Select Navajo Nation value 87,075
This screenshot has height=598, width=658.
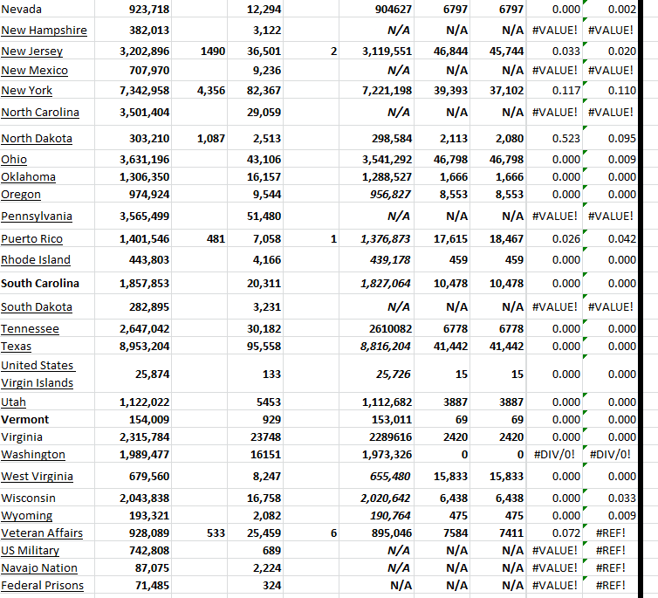pos(133,568)
